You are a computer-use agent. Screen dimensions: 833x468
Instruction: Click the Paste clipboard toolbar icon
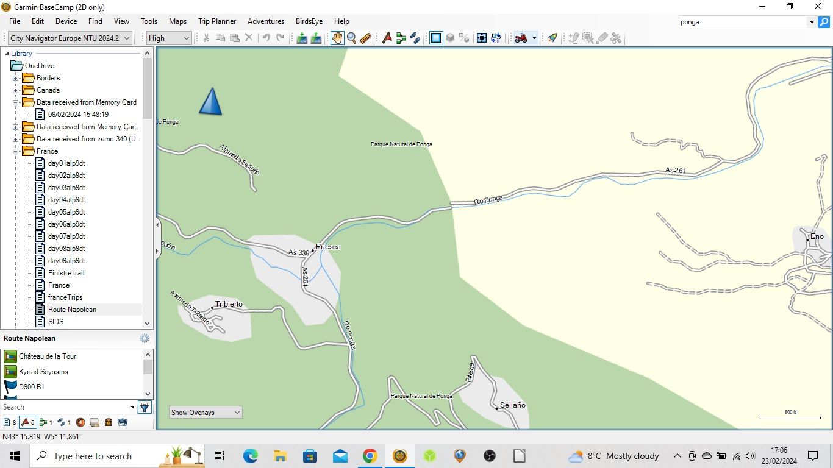coord(235,38)
